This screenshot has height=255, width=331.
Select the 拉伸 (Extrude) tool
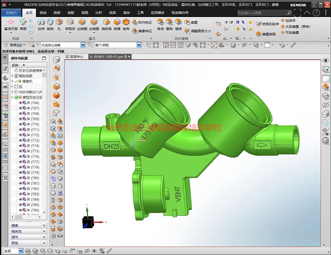(x=41, y=24)
